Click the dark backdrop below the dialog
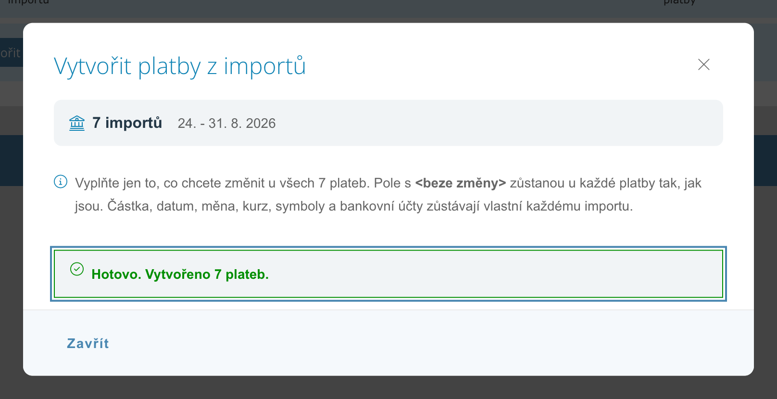 click(388, 388)
